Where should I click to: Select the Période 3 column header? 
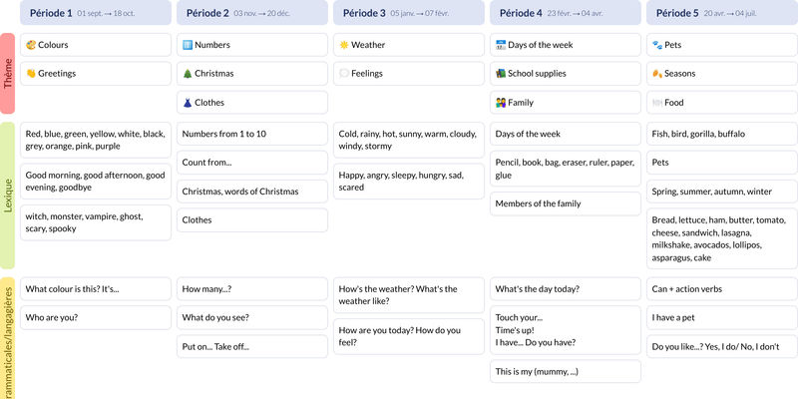tap(407, 13)
